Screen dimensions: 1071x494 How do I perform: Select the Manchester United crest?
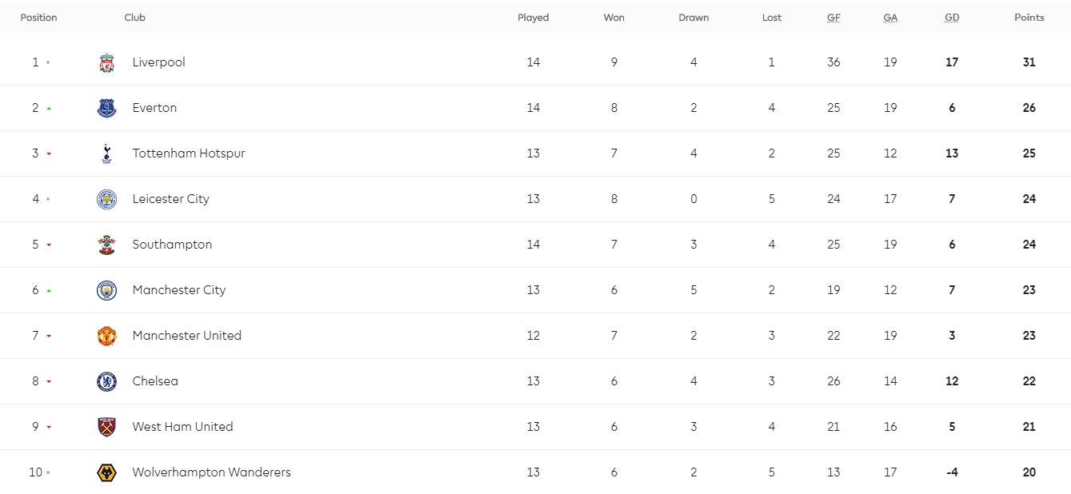(106, 336)
